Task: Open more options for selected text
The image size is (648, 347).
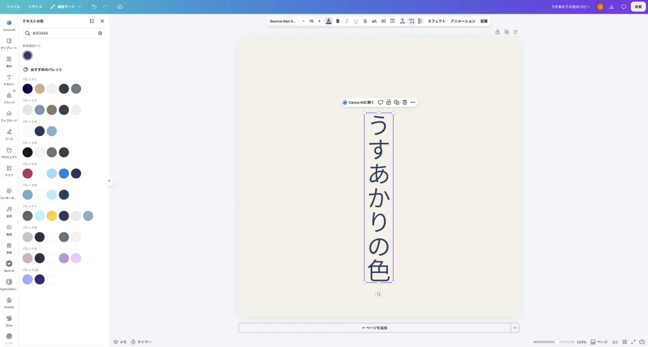Action: (413, 102)
